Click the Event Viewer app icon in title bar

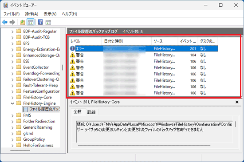[x=6, y=5]
